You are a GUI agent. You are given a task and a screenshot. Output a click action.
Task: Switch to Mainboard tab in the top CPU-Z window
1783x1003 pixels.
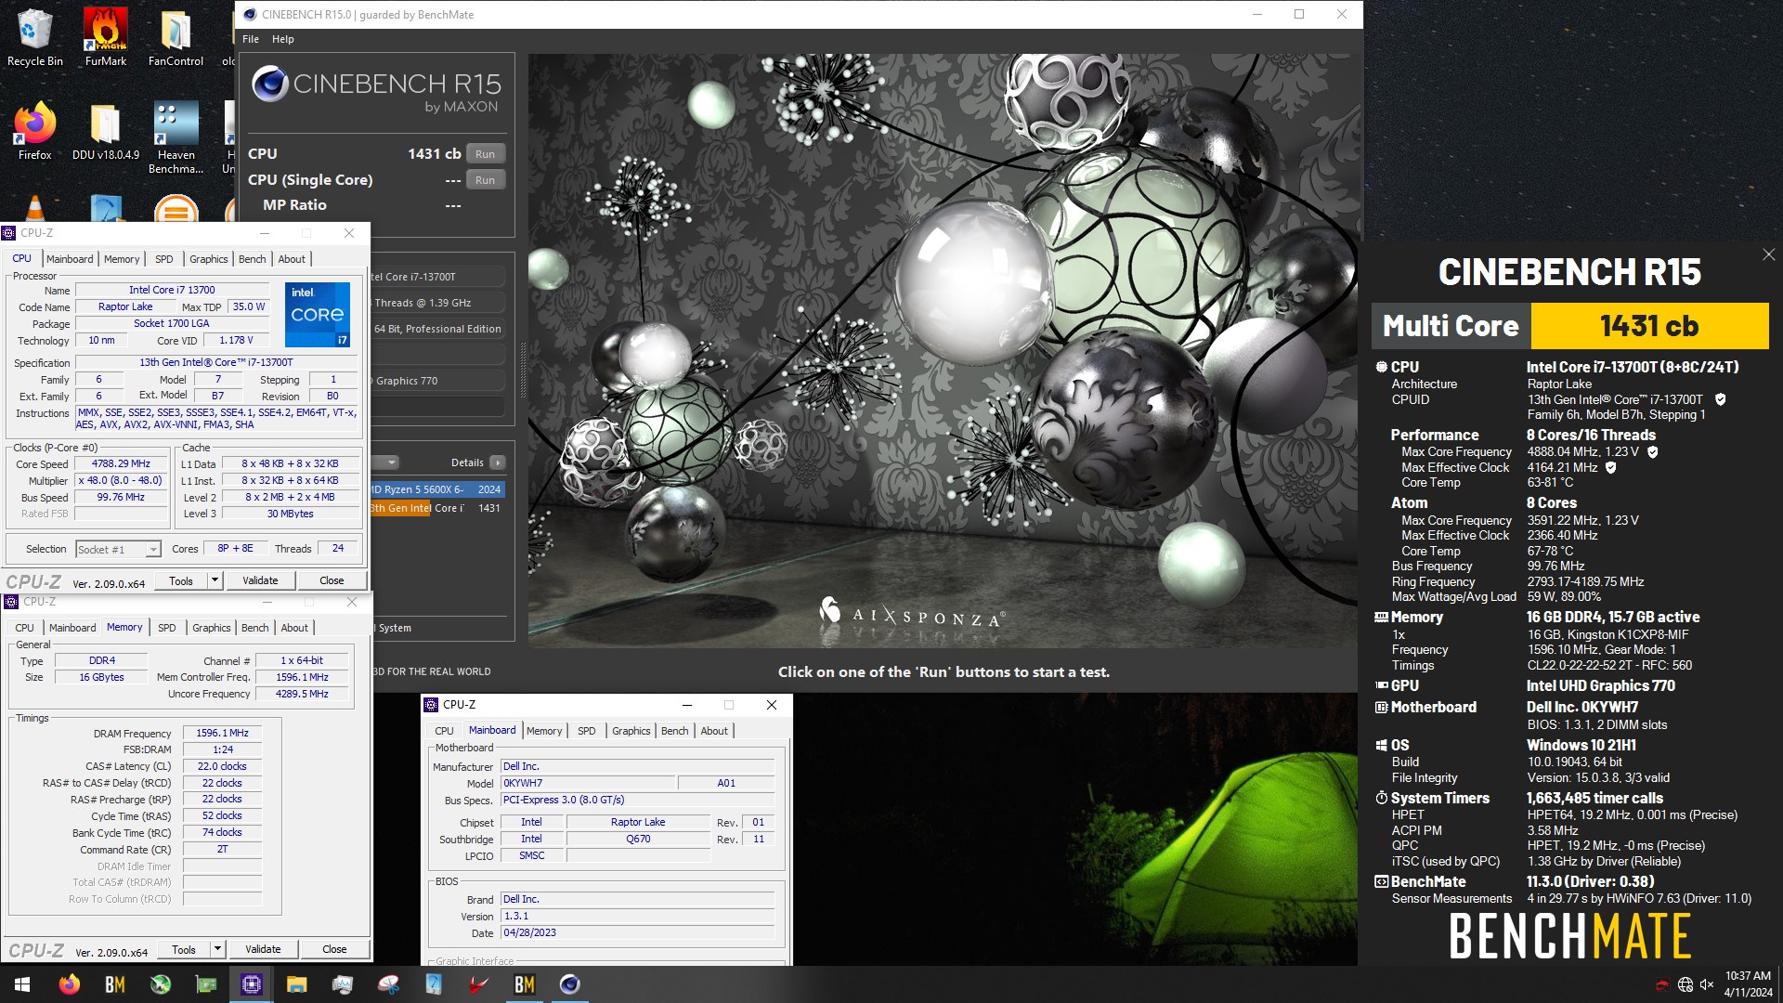coord(70,259)
